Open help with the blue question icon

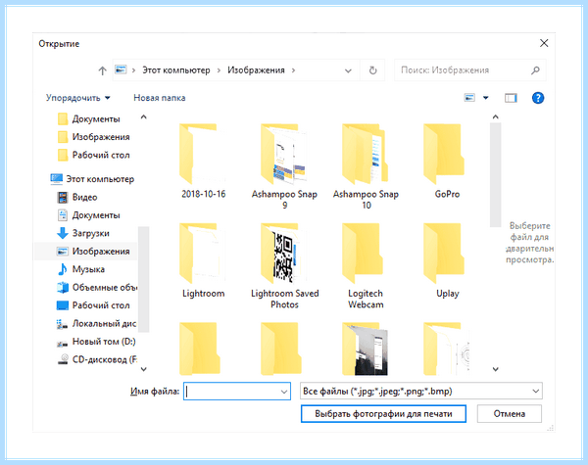(x=538, y=98)
